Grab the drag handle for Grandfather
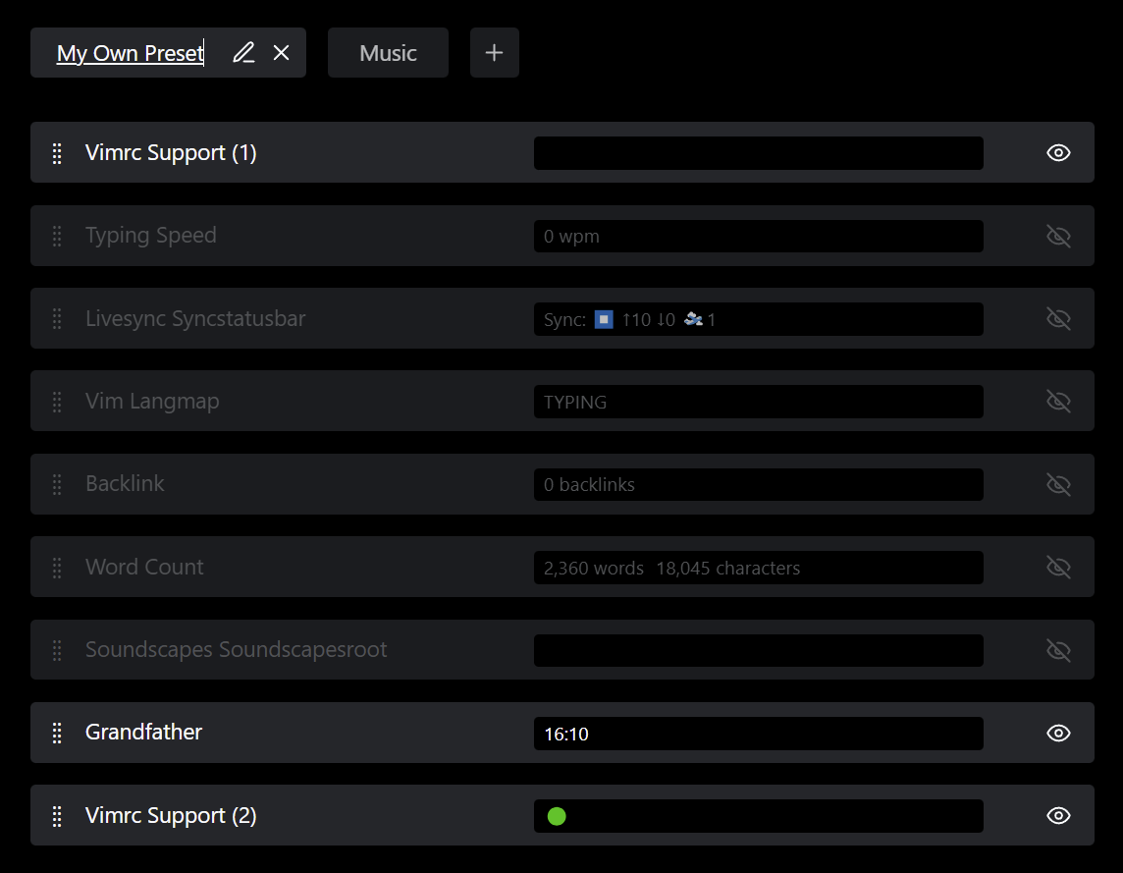 tap(57, 734)
